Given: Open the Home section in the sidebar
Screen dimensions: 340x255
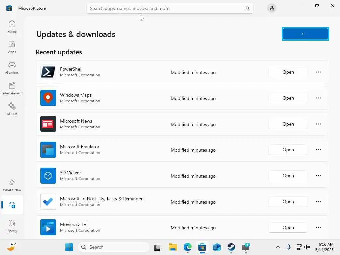Looking at the screenshot, I should pyautogui.click(x=12, y=27).
